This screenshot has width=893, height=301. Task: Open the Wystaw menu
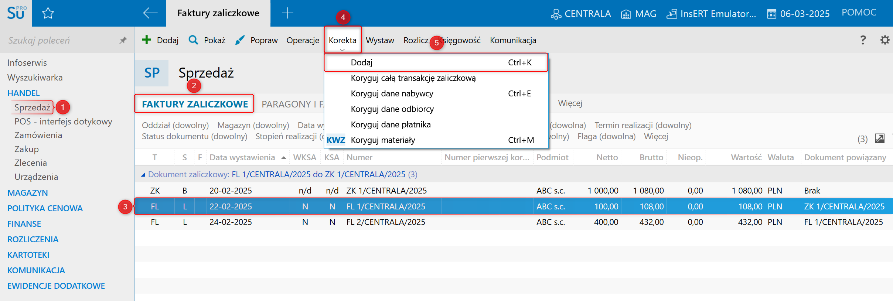[x=380, y=40]
